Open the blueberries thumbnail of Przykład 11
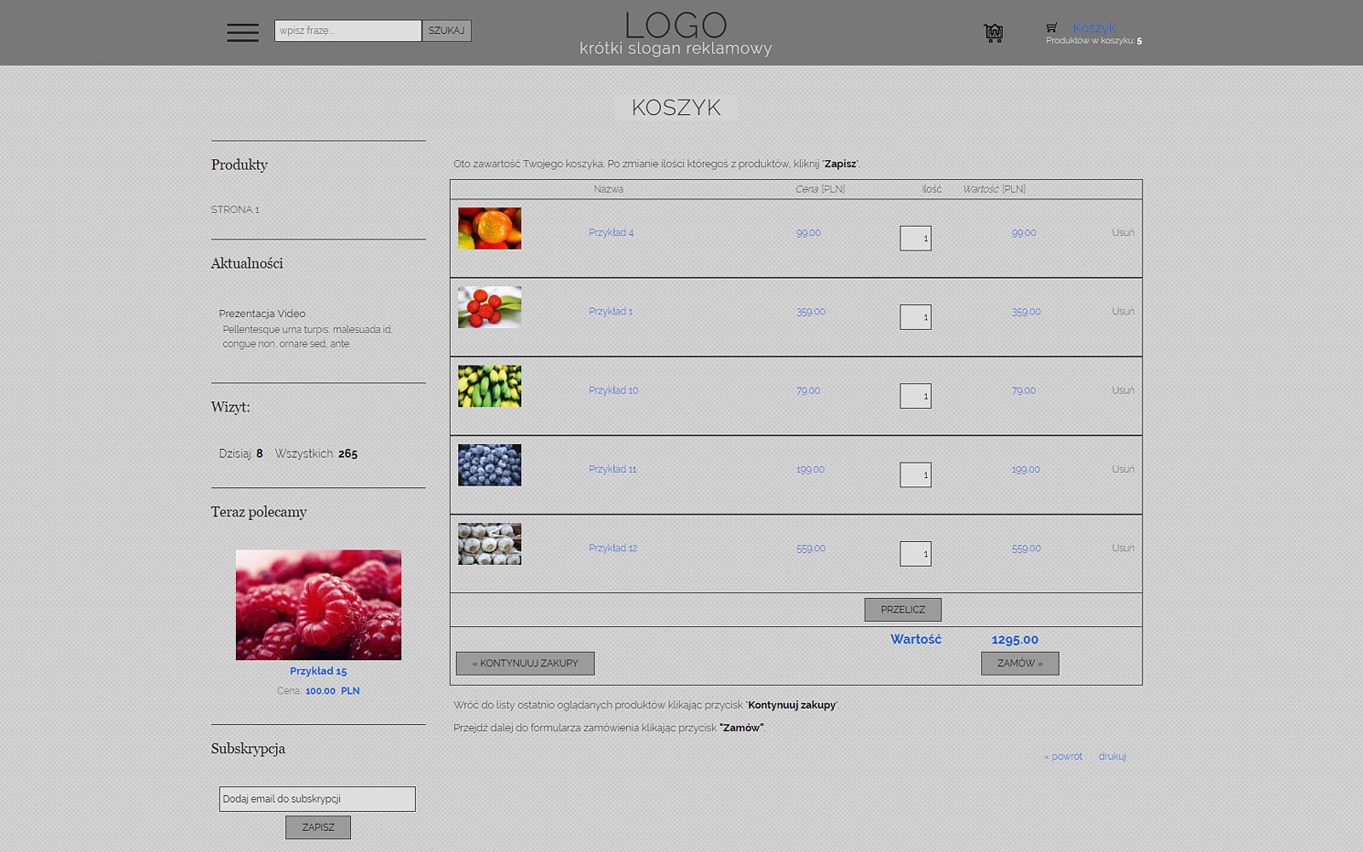The height and width of the screenshot is (852, 1363). click(490, 465)
